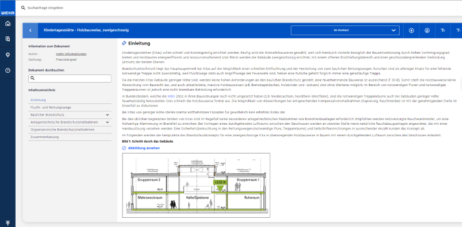
Task: Click the WEKA logo
Action: [x=8, y=13]
